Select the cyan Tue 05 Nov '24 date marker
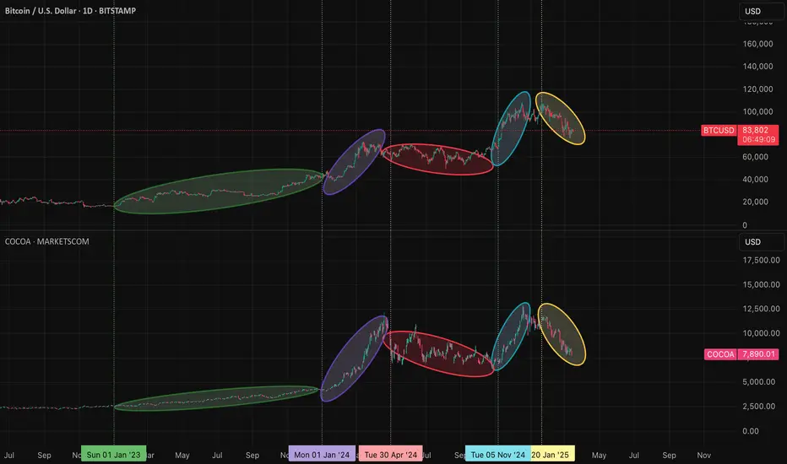787x464 pixels. pyautogui.click(x=498, y=455)
